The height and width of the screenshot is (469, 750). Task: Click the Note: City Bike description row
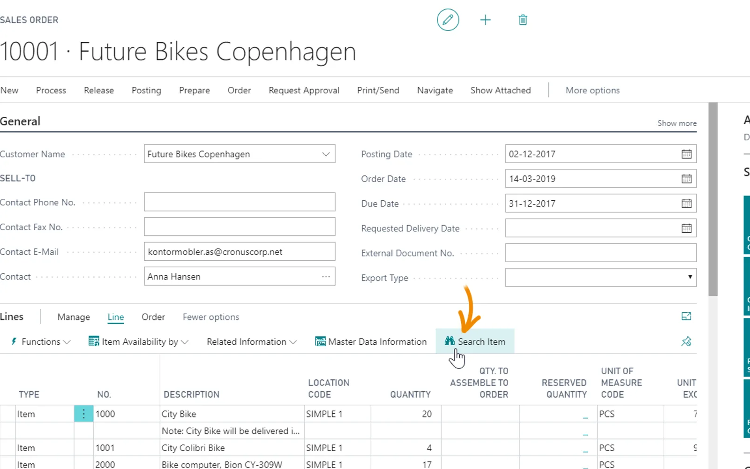(x=232, y=431)
